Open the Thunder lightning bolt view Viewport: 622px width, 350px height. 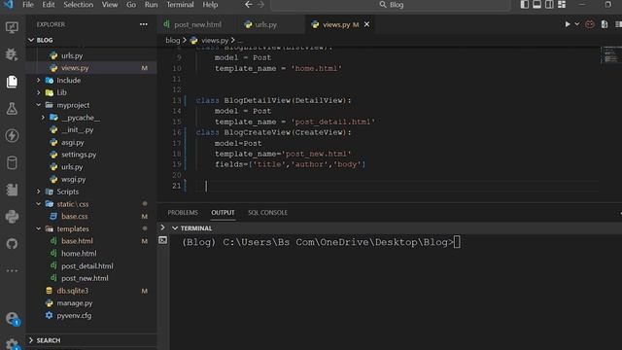12,135
